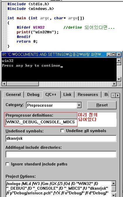Click the console's vertical scroll down arrow
Image resolution: width=123 pixels, height=197 pixels.
(x=119, y=79)
